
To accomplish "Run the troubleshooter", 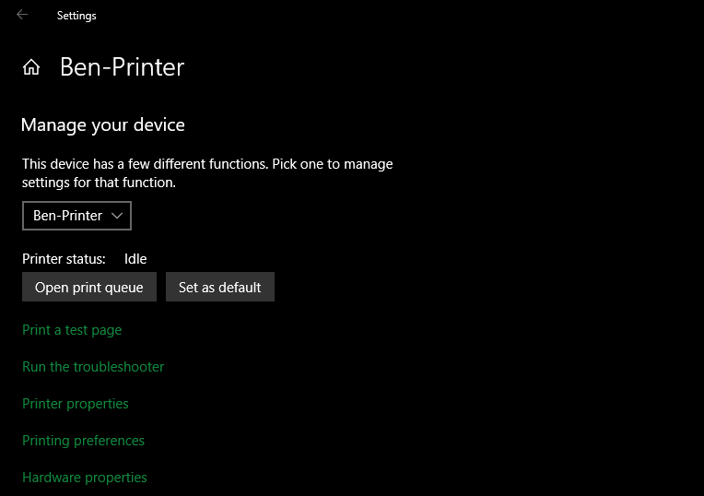I will pyautogui.click(x=93, y=367).
